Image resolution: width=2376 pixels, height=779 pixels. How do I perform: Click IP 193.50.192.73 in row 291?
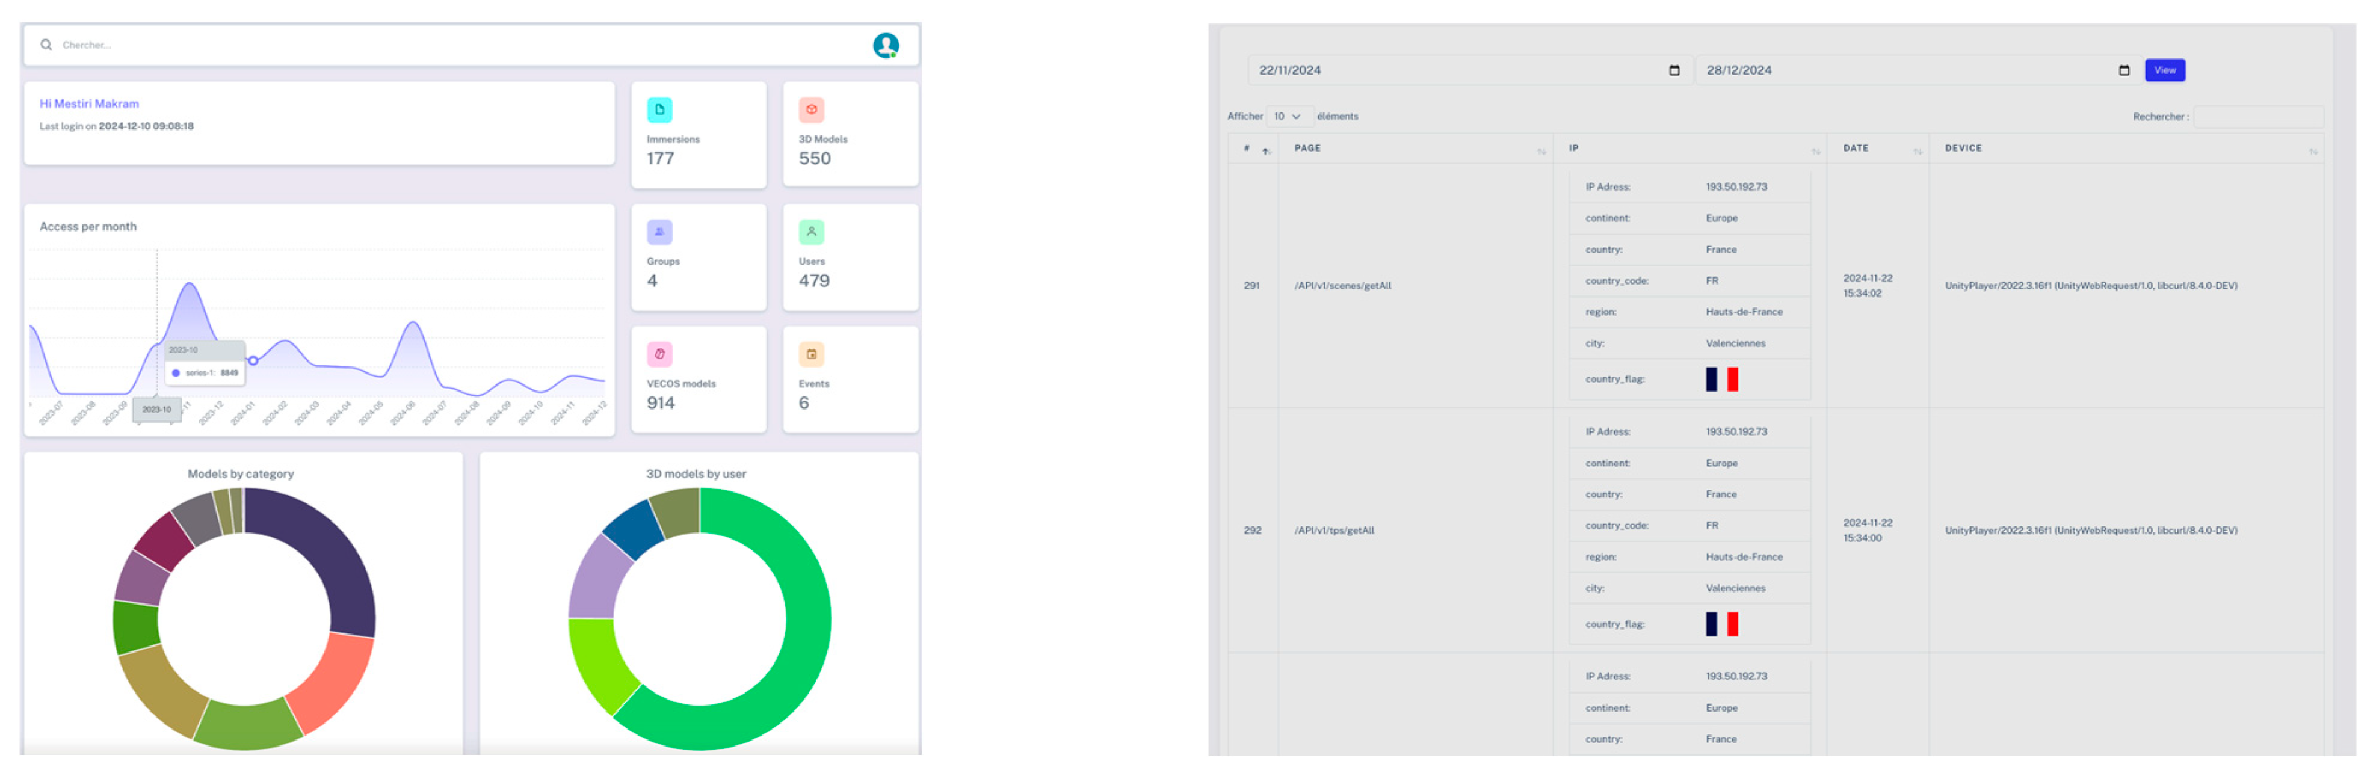(x=1736, y=187)
